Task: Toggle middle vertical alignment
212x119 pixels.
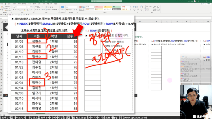Action: pos(38,7)
